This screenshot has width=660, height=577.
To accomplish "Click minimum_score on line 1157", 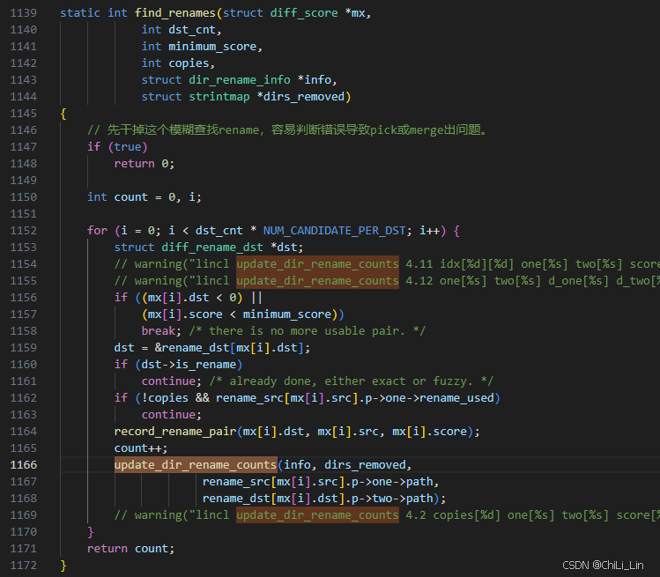I will pos(287,314).
